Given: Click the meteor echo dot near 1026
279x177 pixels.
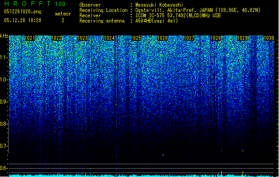Looking at the screenshot, I should click(x=163, y=155).
